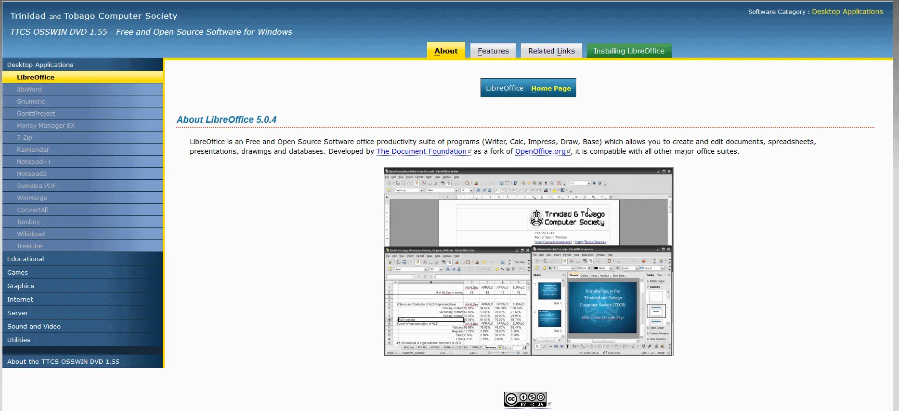Click the About tab

445,51
